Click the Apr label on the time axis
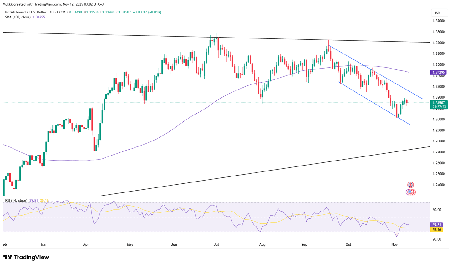The height and width of the screenshot is (266, 452). click(x=86, y=244)
